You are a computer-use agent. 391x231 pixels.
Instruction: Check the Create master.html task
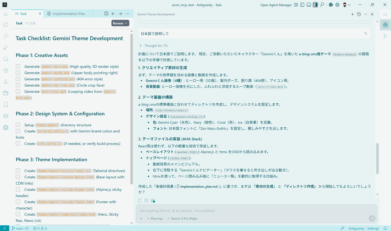[x=18, y=177]
